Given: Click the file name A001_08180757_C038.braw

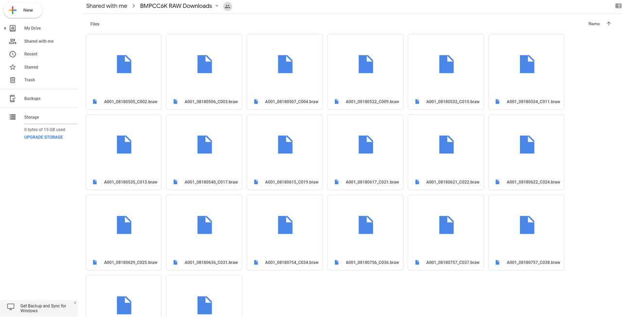Looking at the screenshot, I should click(x=534, y=263).
